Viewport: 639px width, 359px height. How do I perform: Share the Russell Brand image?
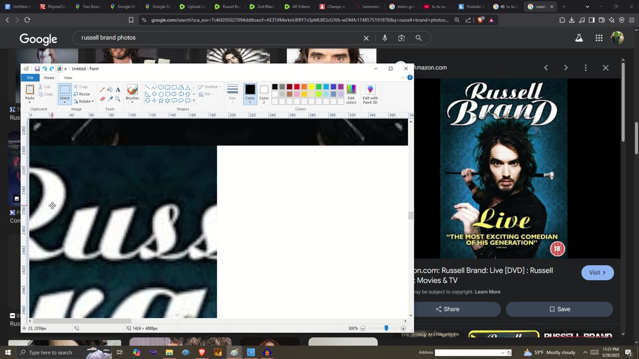[447, 309]
